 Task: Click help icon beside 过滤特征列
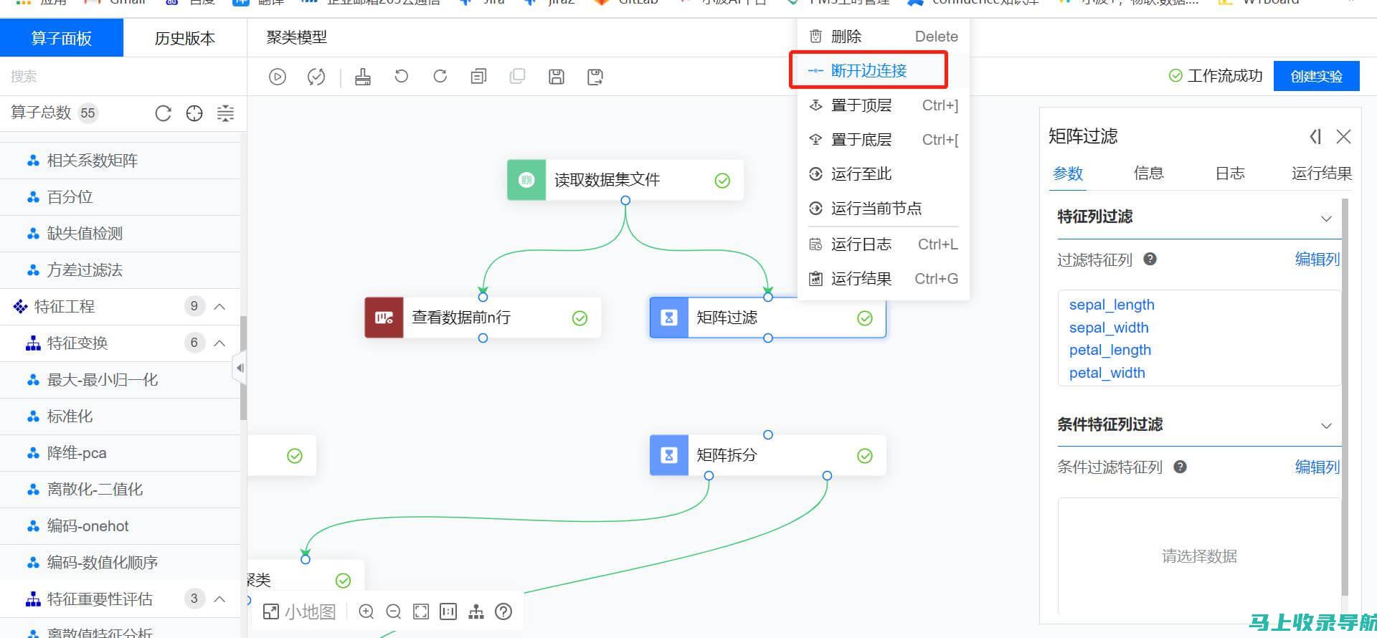pyautogui.click(x=1150, y=260)
